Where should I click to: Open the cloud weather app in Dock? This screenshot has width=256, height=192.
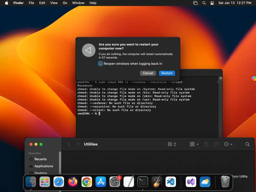[x=205, y=182]
